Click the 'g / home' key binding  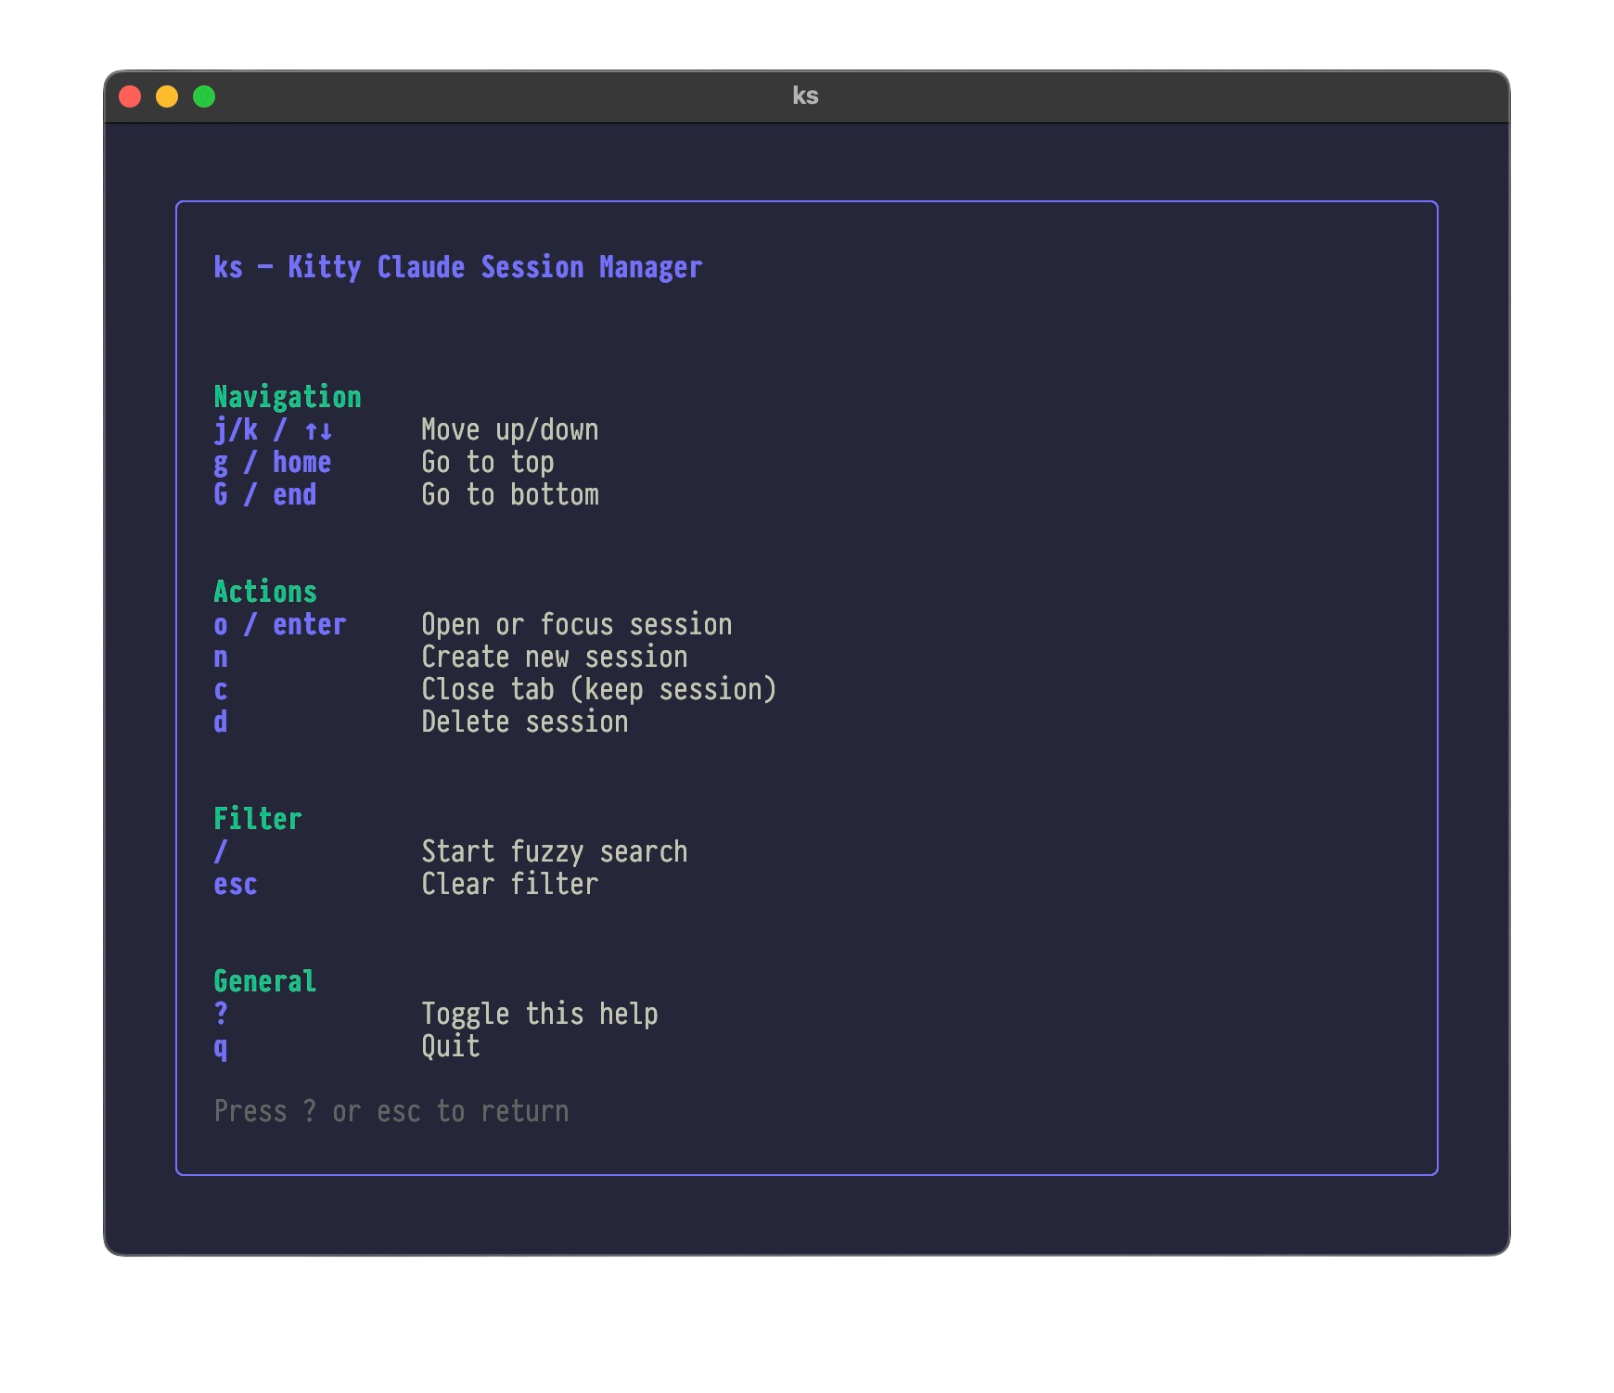tap(272, 463)
